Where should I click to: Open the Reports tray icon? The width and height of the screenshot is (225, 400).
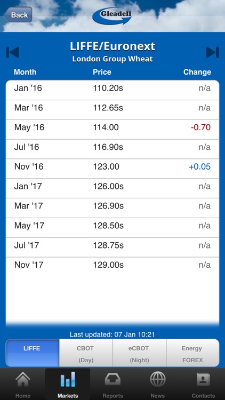coord(112,379)
